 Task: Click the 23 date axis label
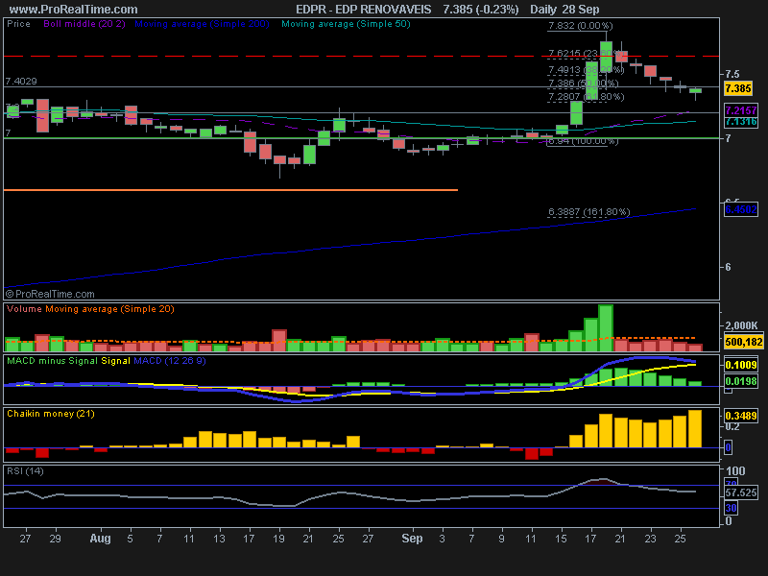pyautogui.click(x=650, y=539)
